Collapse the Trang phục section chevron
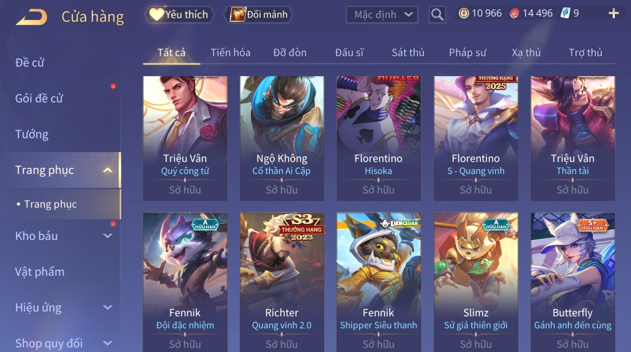The width and height of the screenshot is (631, 352). [108, 170]
